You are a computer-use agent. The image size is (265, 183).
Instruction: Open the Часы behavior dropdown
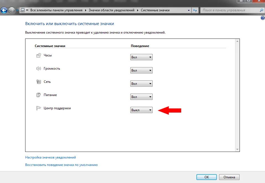141,57
